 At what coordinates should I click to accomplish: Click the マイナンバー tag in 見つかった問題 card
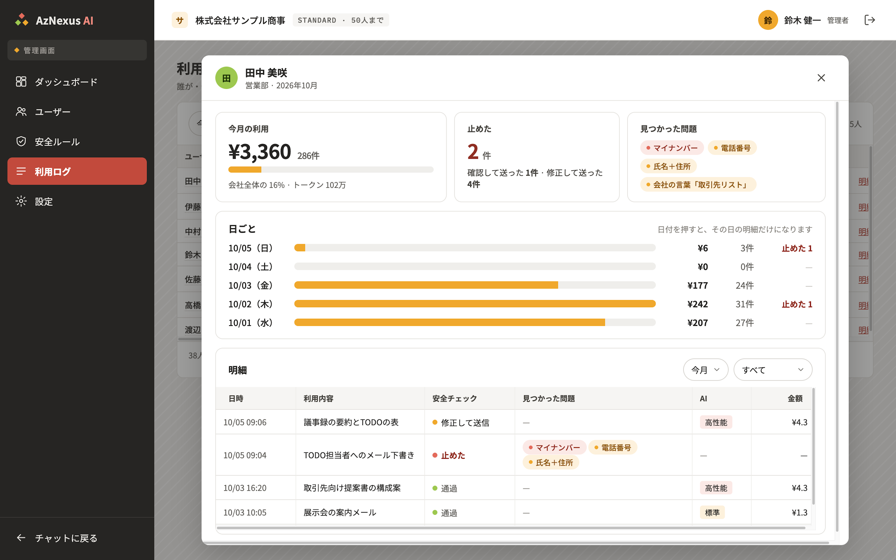pyautogui.click(x=672, y=148)
